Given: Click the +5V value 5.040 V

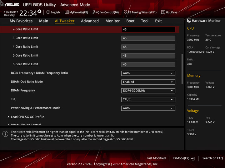Looking at the screenshot, I should pyautogui.click(x=210, y=122).
